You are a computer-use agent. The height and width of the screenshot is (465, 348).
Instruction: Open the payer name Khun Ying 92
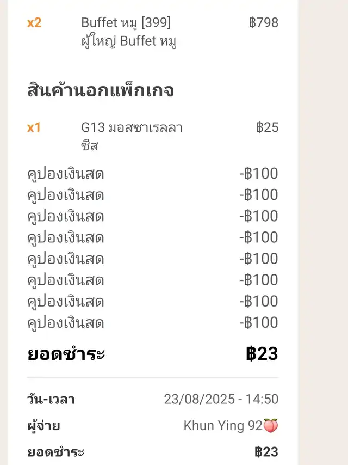point(223,426)
